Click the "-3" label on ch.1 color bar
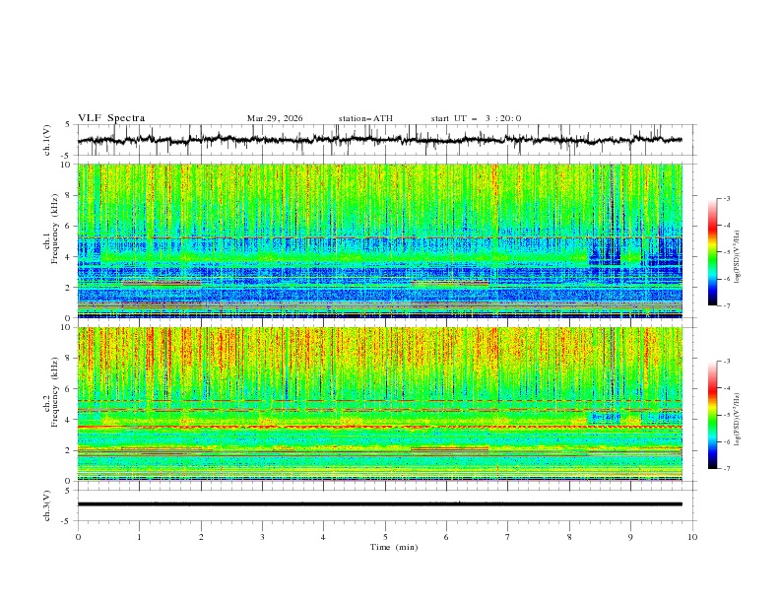The image size is (780, 603). pyautogui.click(x=726, y=198)
